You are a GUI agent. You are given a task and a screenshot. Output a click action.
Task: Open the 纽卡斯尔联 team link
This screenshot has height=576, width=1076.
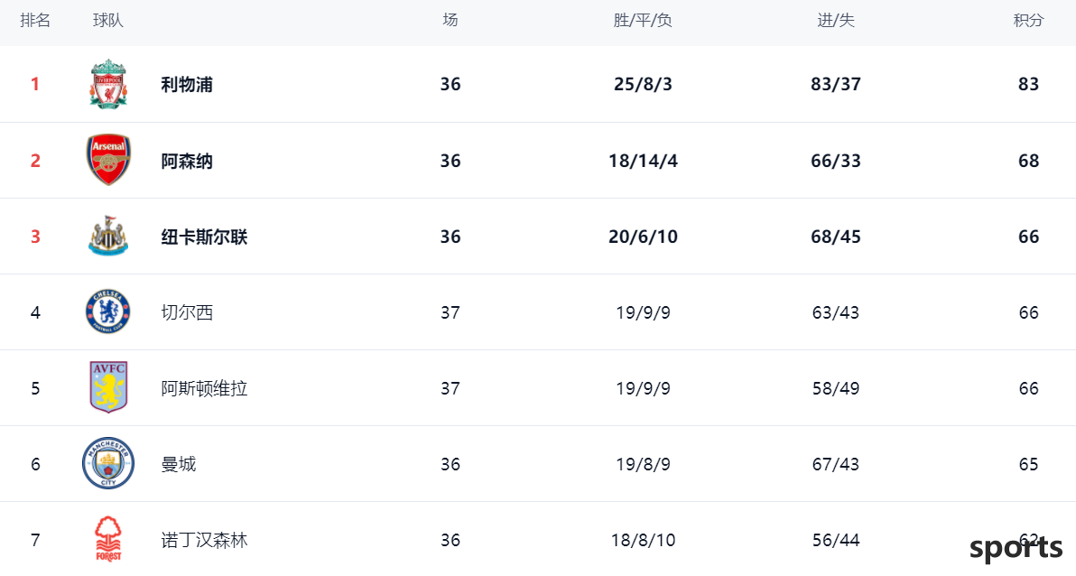[x=204, y=237]
